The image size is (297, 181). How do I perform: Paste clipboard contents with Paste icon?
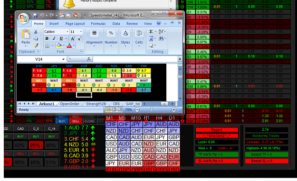26,34
